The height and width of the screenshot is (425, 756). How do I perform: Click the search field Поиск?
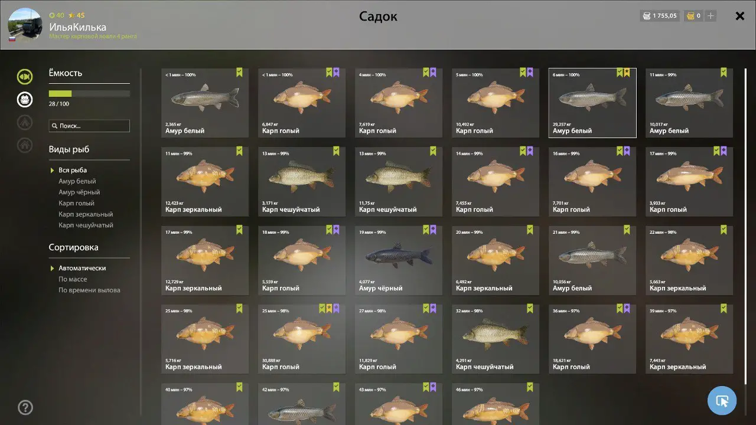pyautogui.click(x=89, y=126)
